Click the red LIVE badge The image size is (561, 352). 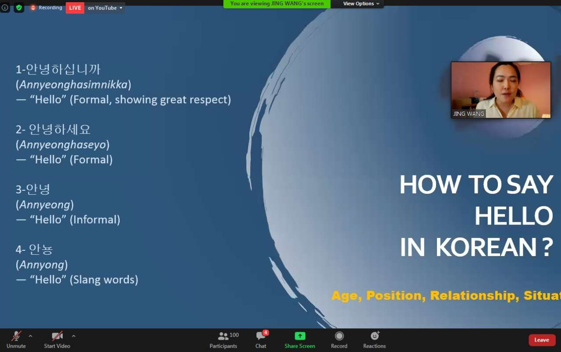click(75, 8)
